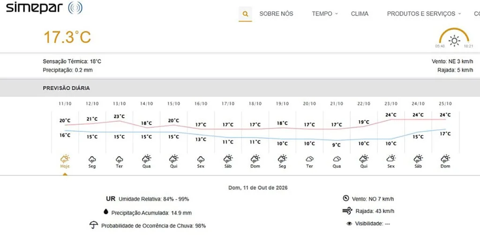
Task: Select Sáb weather icon for 24/10
Action: 418,159
